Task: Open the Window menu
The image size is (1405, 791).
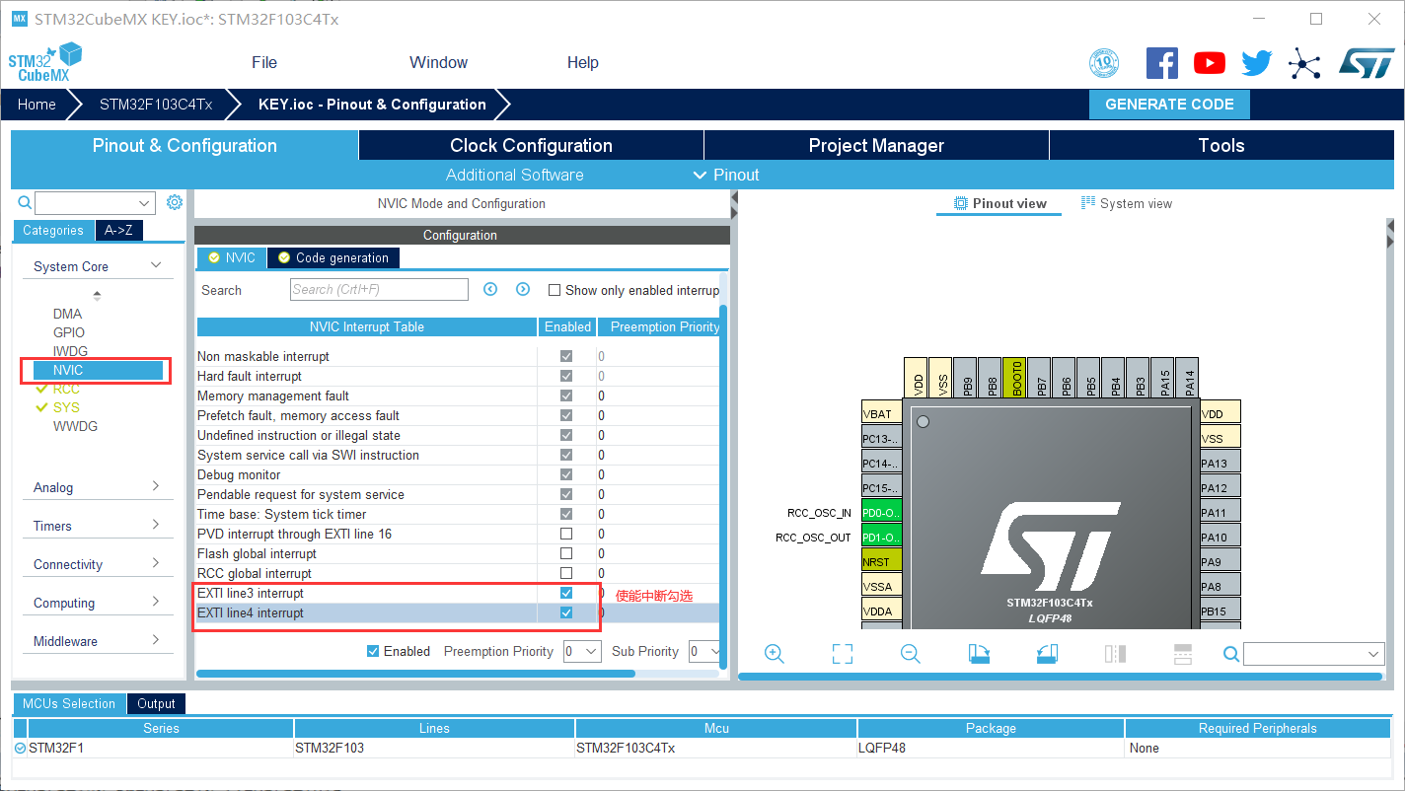Action: pos(438,62)
